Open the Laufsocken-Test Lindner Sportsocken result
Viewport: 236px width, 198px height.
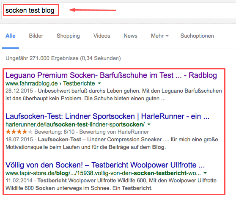pyautogui.click(x=107, y=116)
